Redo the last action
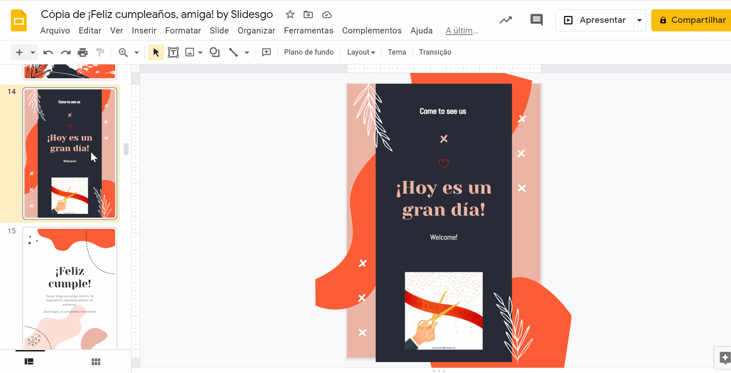Viewport: 731px width, 373px height. 65,52
